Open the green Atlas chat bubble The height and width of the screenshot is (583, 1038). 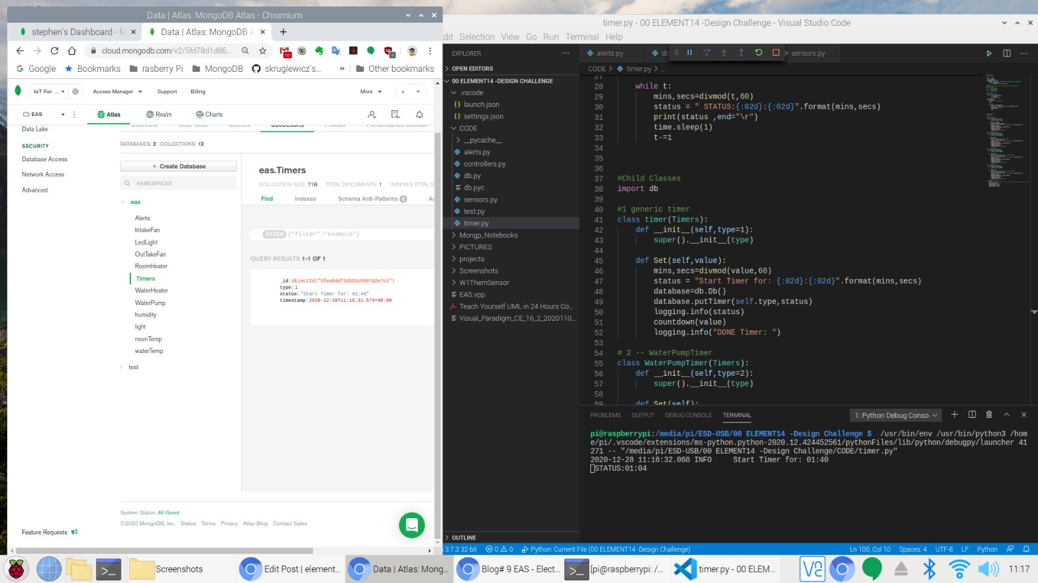point(411,525)
